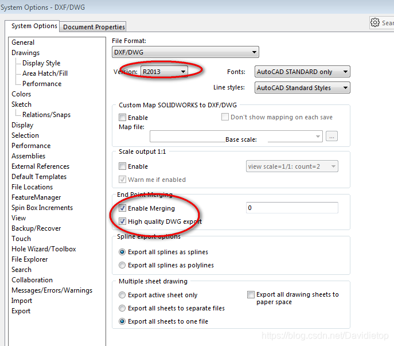Open Relations/Snaps settings
Screen dimensions: 394x346
(46, 114)
